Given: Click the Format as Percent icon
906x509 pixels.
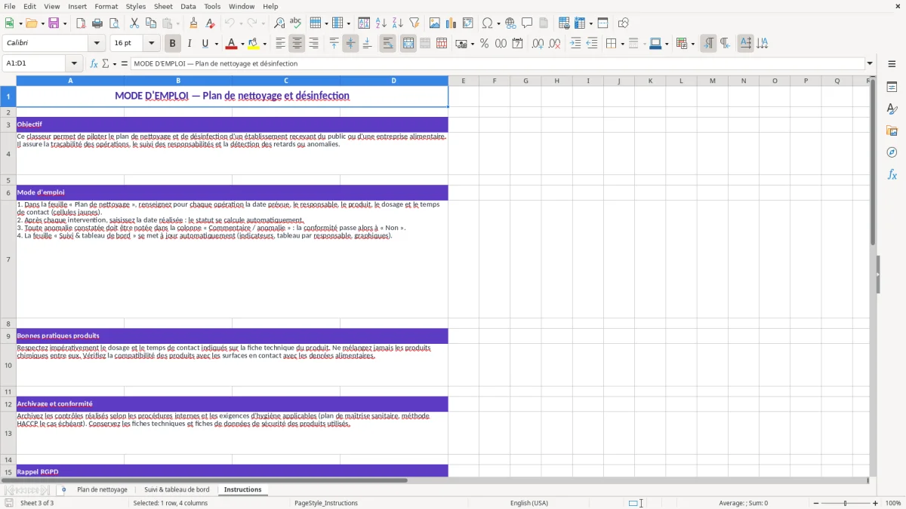Looking at the screenshot, I should pyautogui.click(x=484, y=44).
